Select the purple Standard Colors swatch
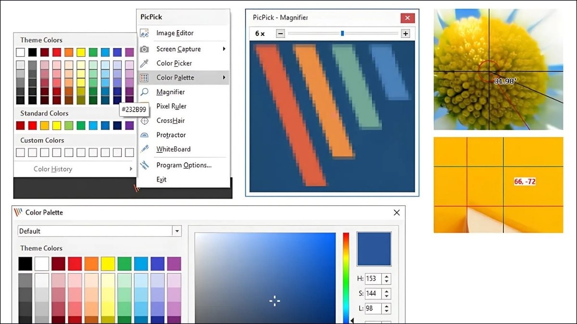 tap(129, 126)
